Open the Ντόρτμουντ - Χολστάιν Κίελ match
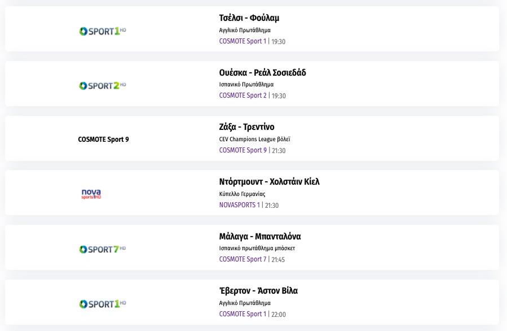The height and width of the screenshot is (331, 507). click(269, 182)
